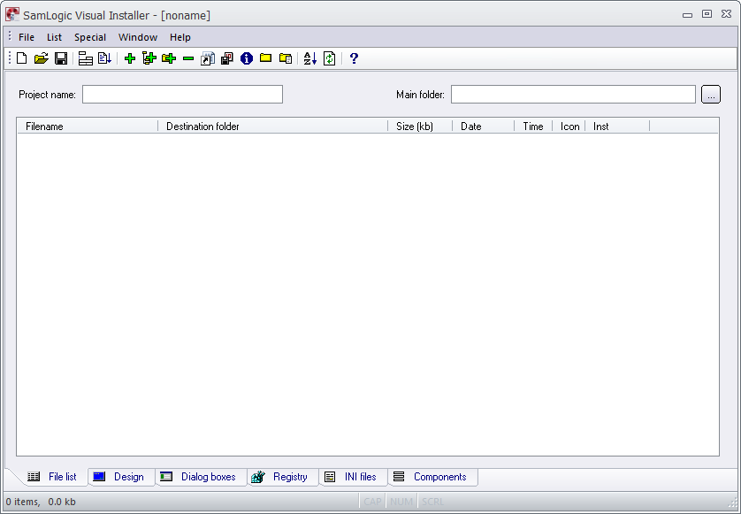Viewport: 741px width, 514px height.
Task: Switch to the Dialog boxes tab
Action: pos(202,477)
